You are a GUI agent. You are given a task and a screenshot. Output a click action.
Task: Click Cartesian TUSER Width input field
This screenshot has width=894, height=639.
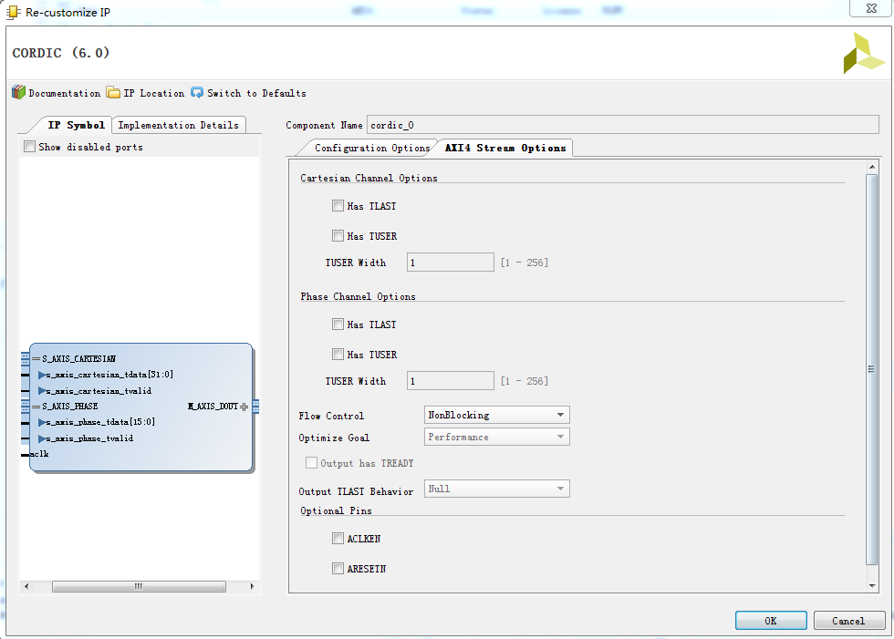[451, 263]
